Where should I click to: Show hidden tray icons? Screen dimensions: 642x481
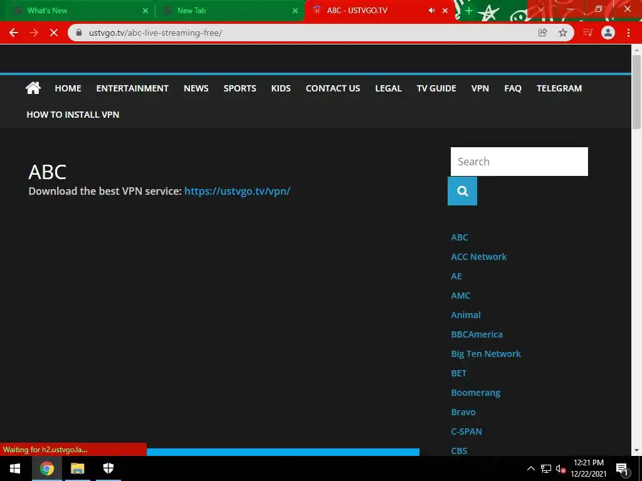[530, 468]
